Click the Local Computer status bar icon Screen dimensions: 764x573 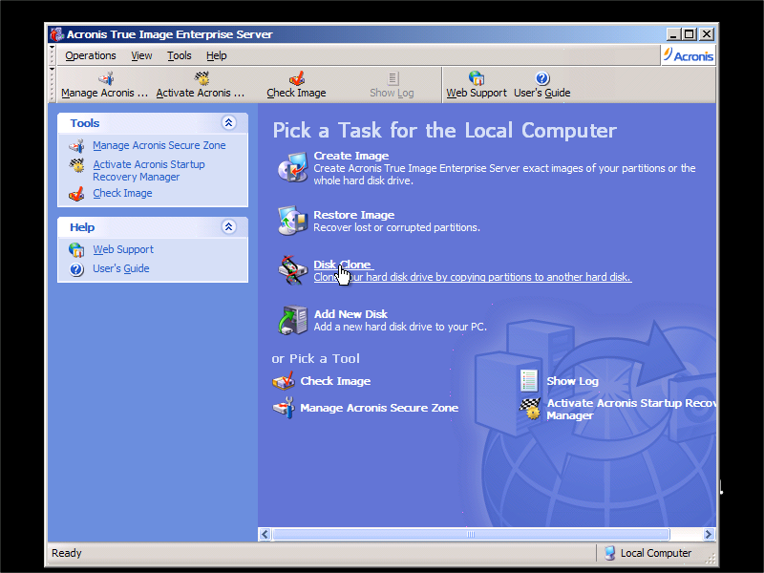click(609, 553)
